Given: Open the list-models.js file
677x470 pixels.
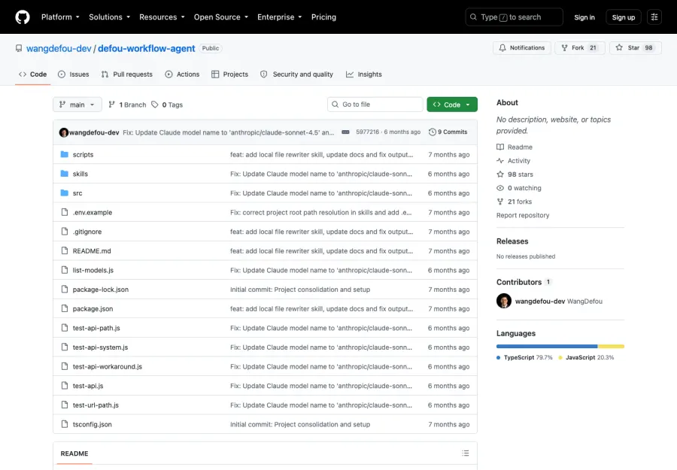Looking at the screenshot, I should 93,270.
